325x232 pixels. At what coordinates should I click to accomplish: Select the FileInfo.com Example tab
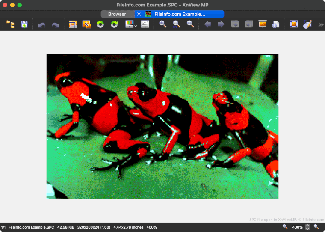pos(180,14)
